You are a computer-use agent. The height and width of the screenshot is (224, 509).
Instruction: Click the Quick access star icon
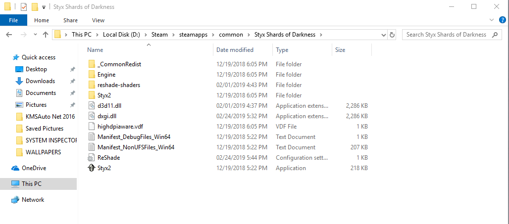(15, 57)
